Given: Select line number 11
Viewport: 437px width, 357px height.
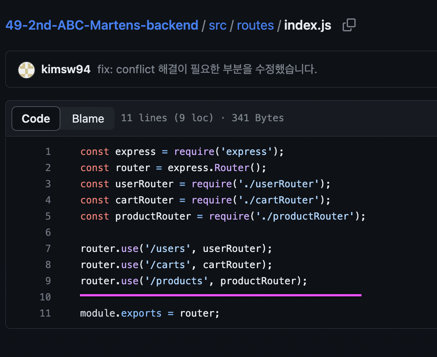Looking at the screenshot, I should pos(45,313).
